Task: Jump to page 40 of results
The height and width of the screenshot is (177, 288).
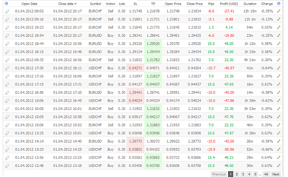Action: [x=266, y=174]
